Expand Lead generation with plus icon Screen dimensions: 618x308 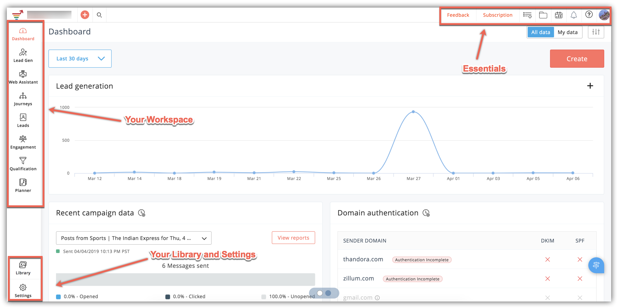(x=590, y=86)
